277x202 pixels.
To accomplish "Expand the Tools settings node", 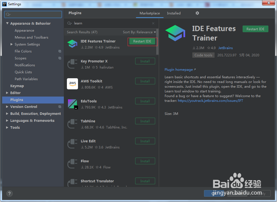I will click(7, 127).
